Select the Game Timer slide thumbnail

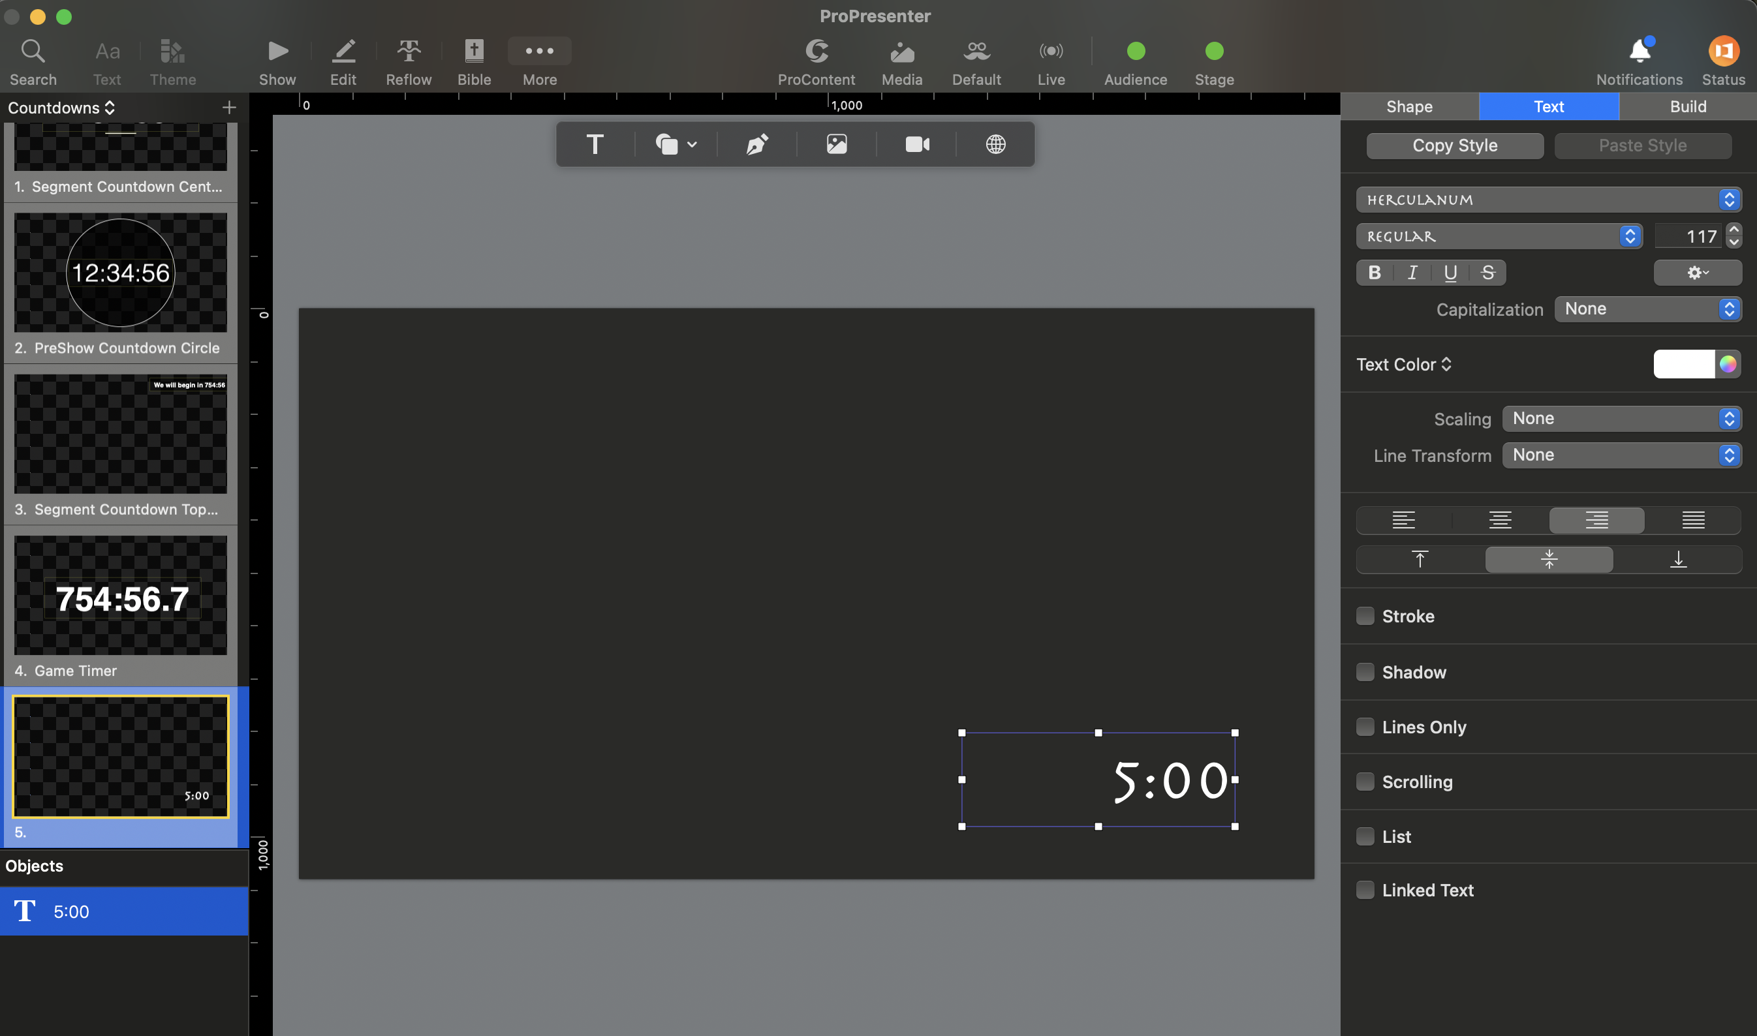119,597
